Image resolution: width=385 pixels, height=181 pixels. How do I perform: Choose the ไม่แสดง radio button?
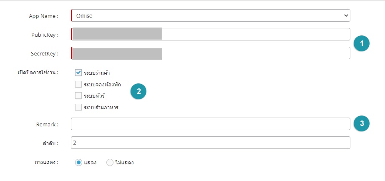(x=110, y=162)
